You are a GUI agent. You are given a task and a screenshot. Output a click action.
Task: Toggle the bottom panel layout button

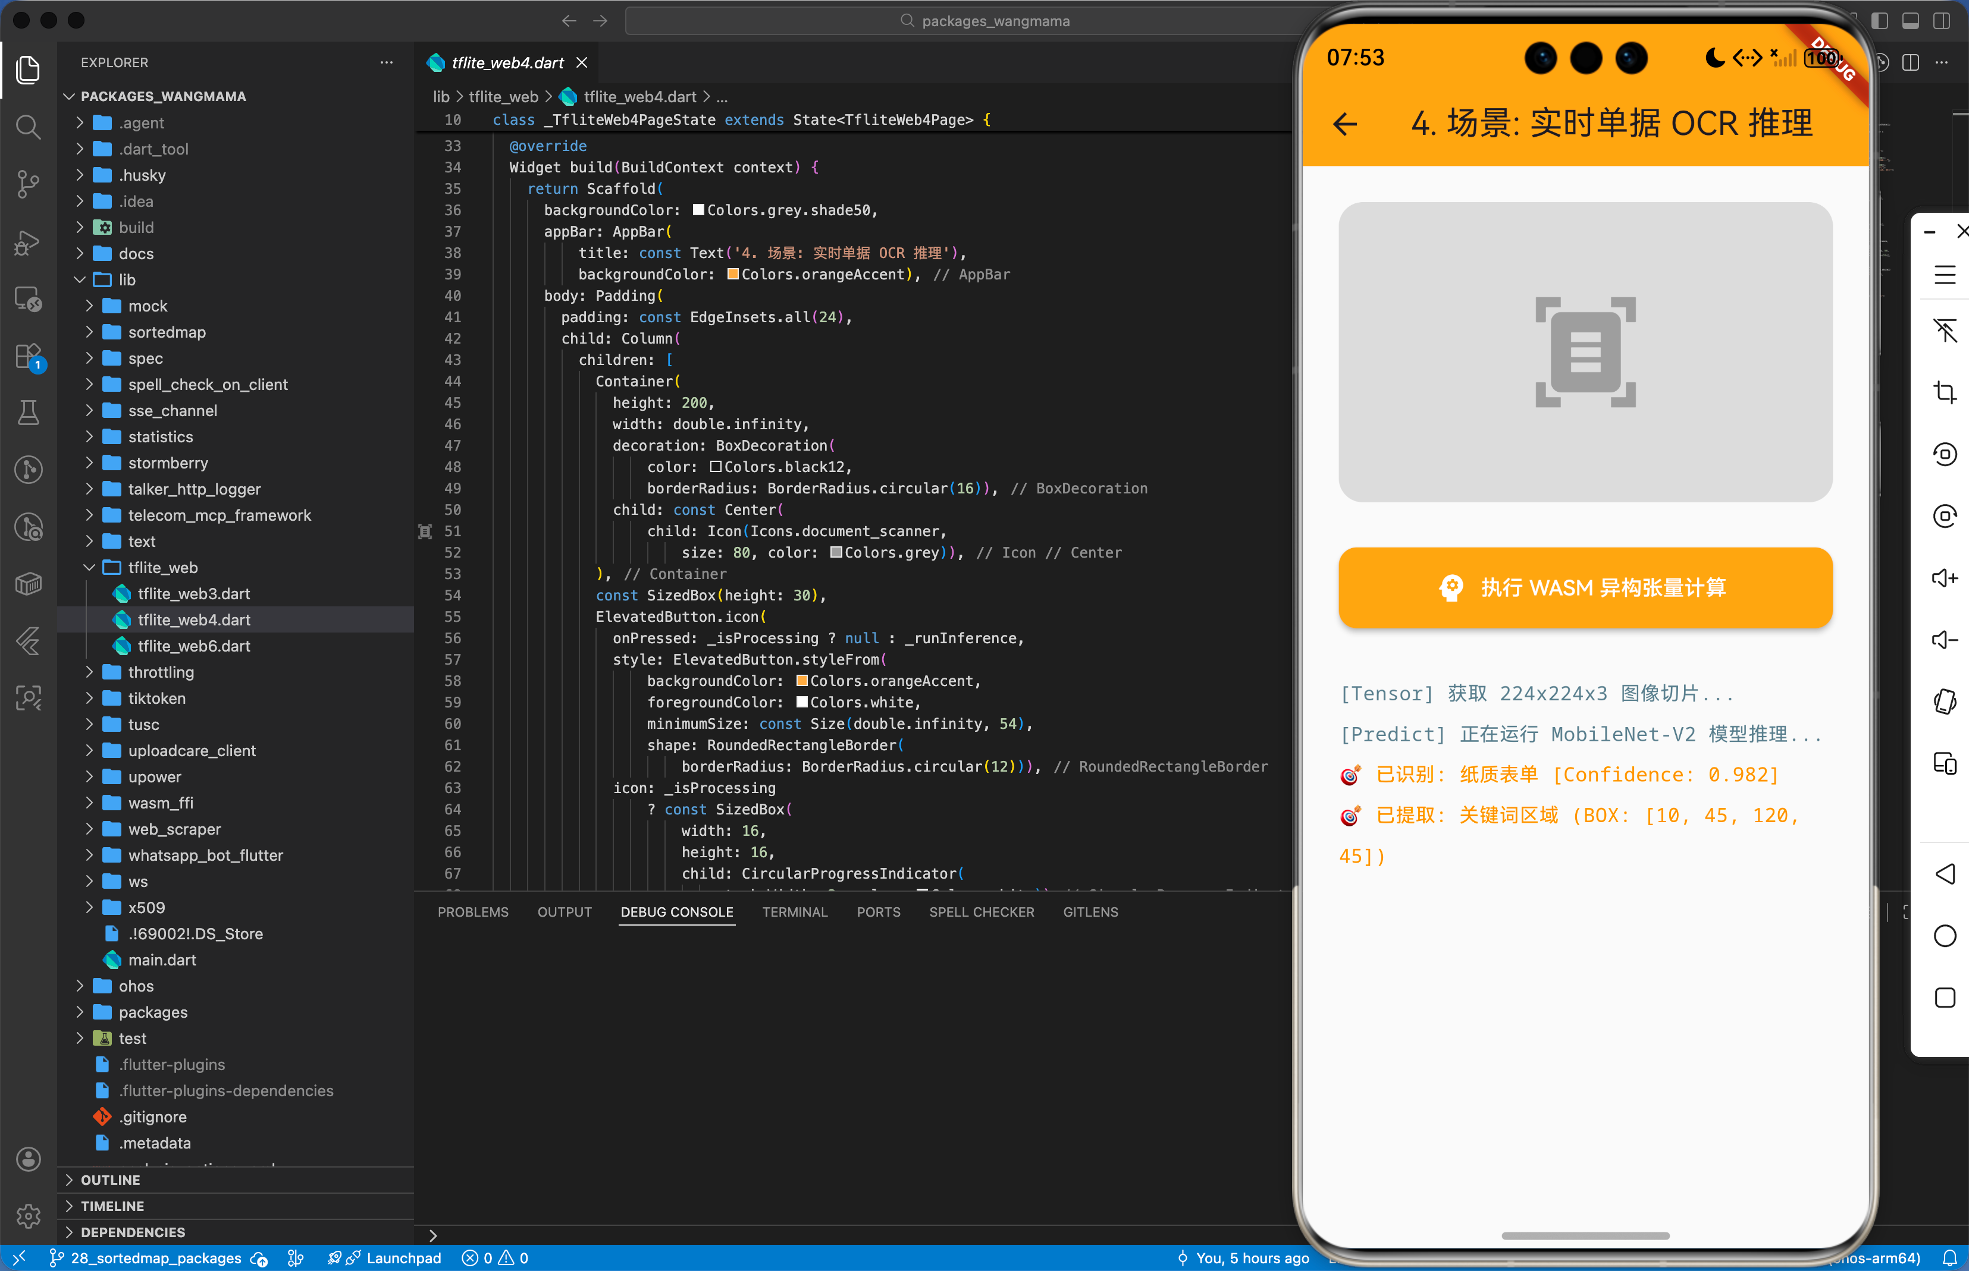coord(1910,21)
